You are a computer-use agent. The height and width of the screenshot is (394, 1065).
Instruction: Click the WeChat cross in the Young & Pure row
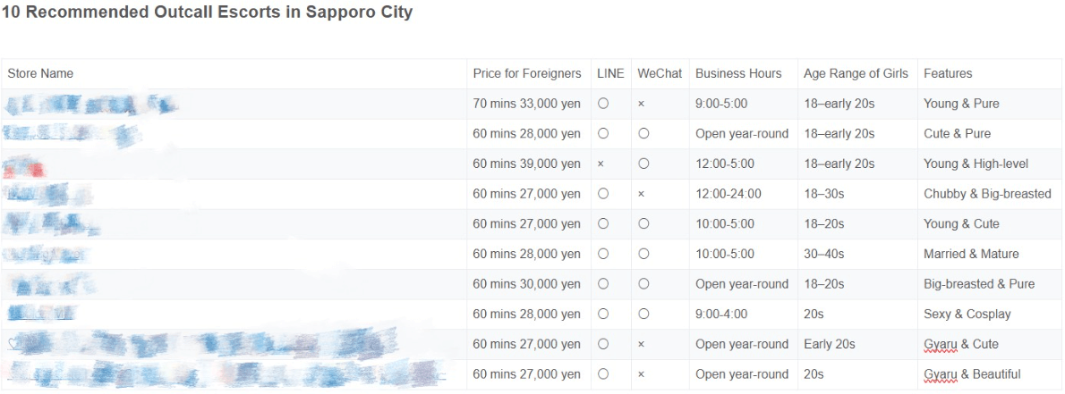(x=641, y=104)
